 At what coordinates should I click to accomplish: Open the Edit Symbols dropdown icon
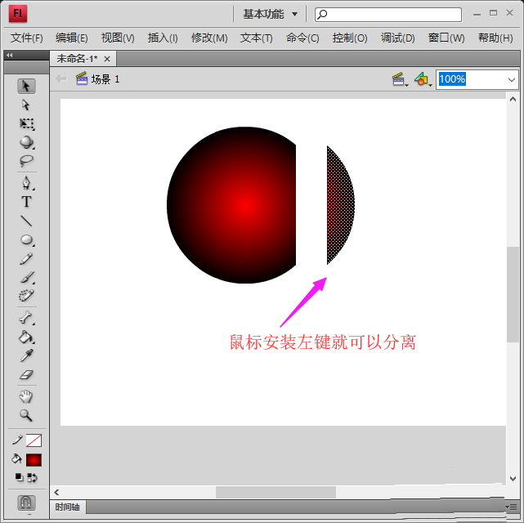(x=423, y=79)
